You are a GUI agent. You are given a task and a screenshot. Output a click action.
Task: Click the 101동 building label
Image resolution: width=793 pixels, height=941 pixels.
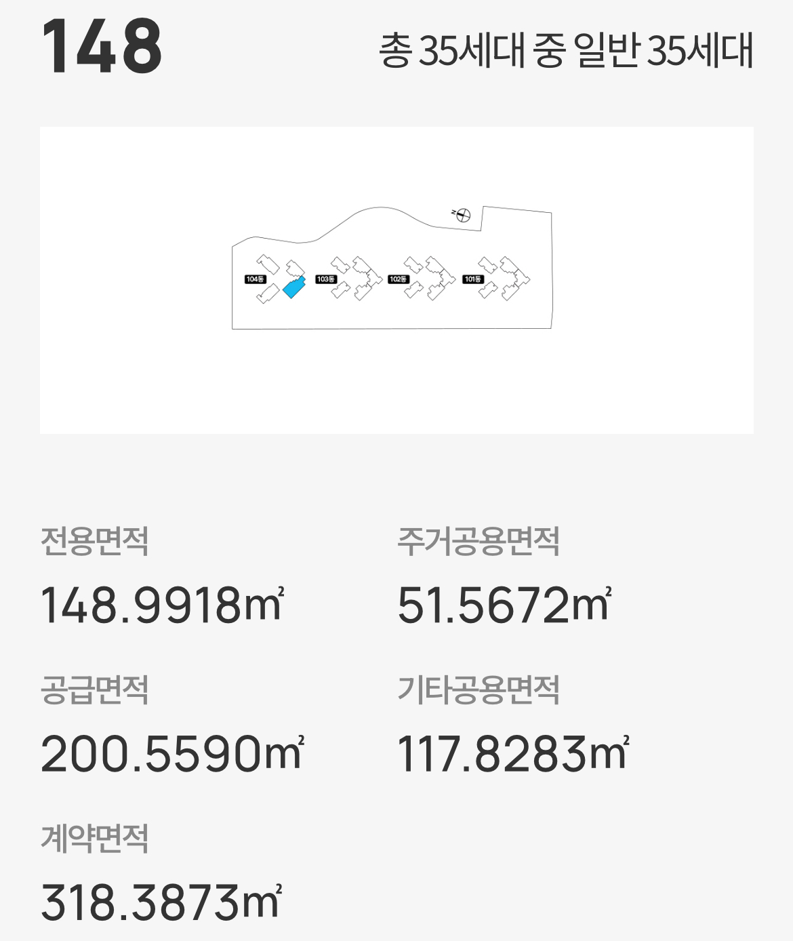click(x=472, y=279)
